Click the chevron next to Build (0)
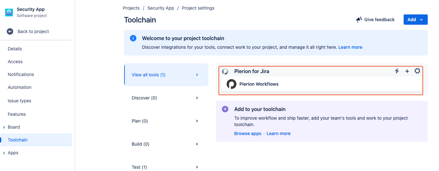 tap(197, 144)
